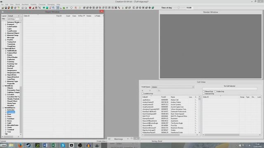
Task: Collapse the WorldObjects tree node
Action: 3,108
